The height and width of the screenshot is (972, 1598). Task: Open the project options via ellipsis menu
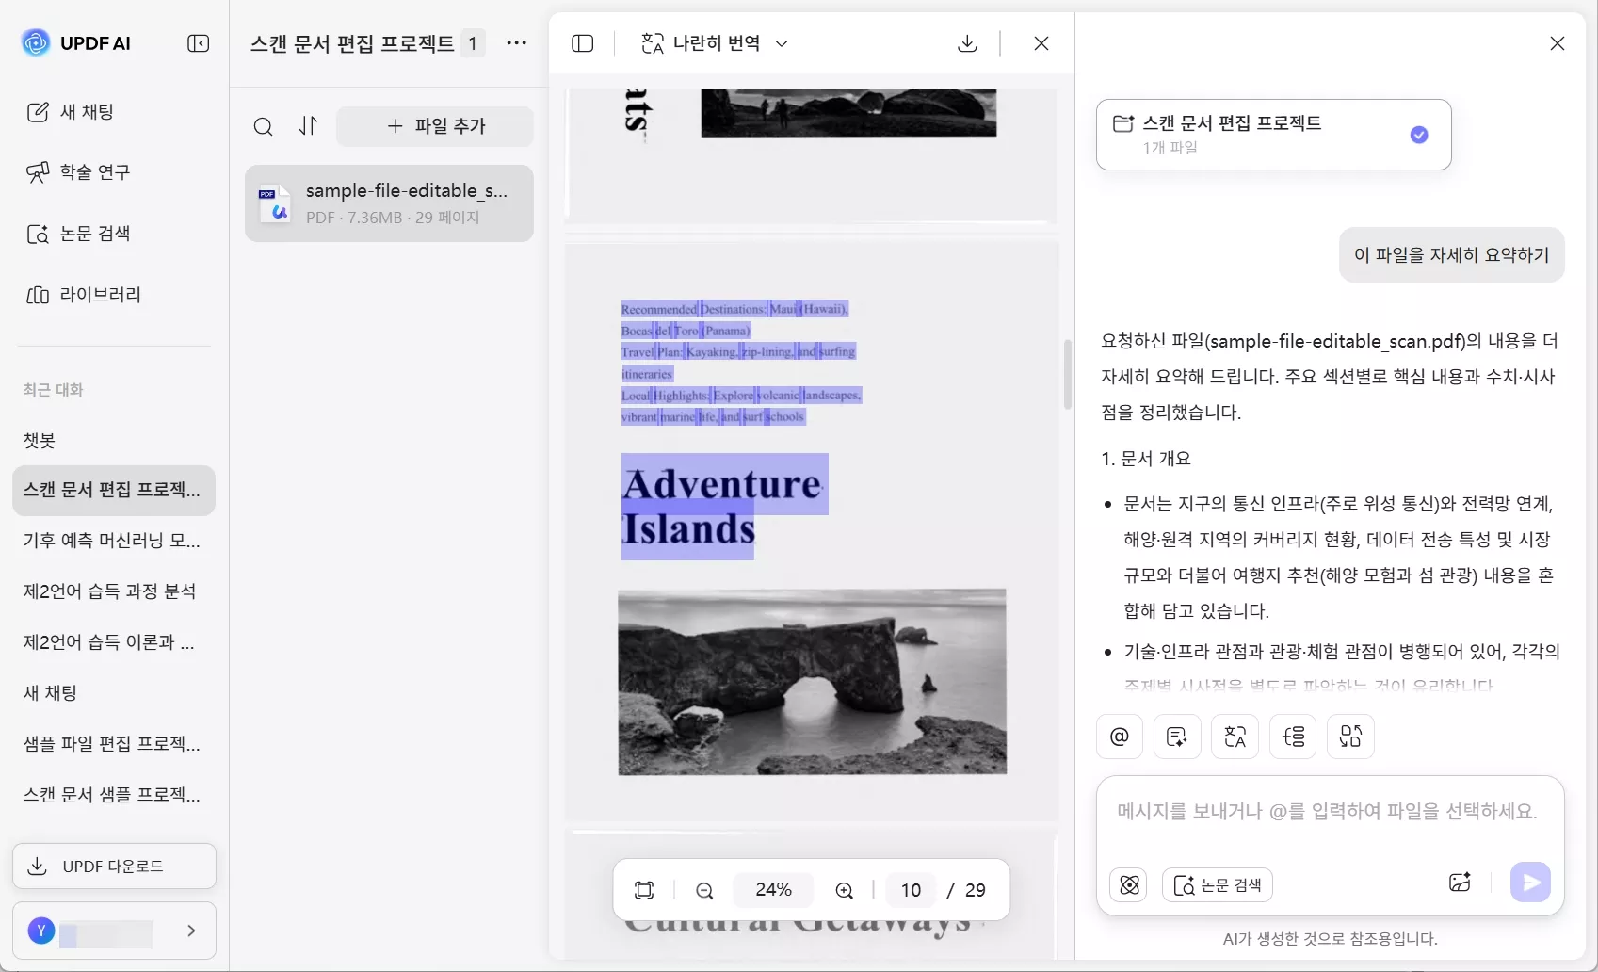click(516, 43)
